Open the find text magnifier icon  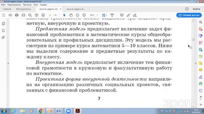point(30,15)
